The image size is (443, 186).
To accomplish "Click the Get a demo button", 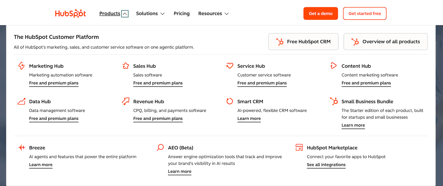I will tap(321, 13).
